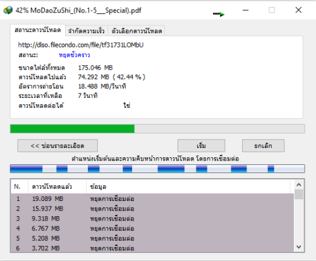
Task: Click the scroll down arrow in connections list
Action: 299,246
